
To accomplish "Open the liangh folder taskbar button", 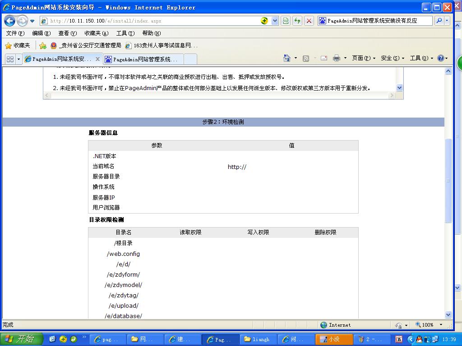I will click(259, 339).
